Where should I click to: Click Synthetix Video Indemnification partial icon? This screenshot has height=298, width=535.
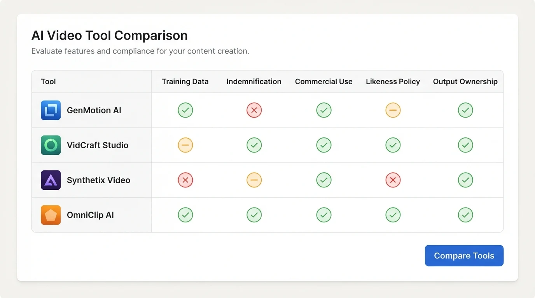[254, 180]
